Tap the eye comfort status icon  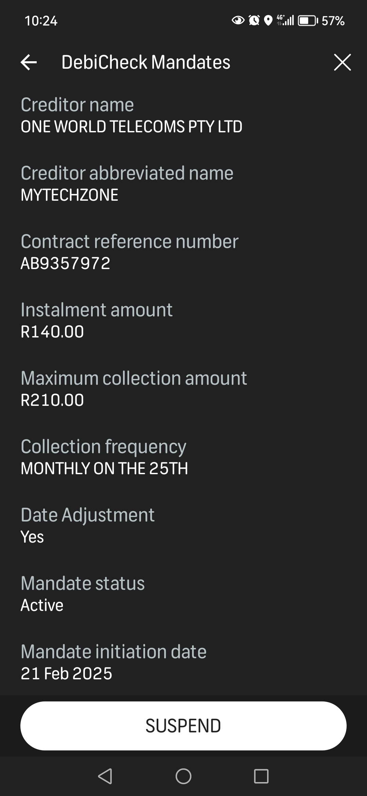point(238,21)
